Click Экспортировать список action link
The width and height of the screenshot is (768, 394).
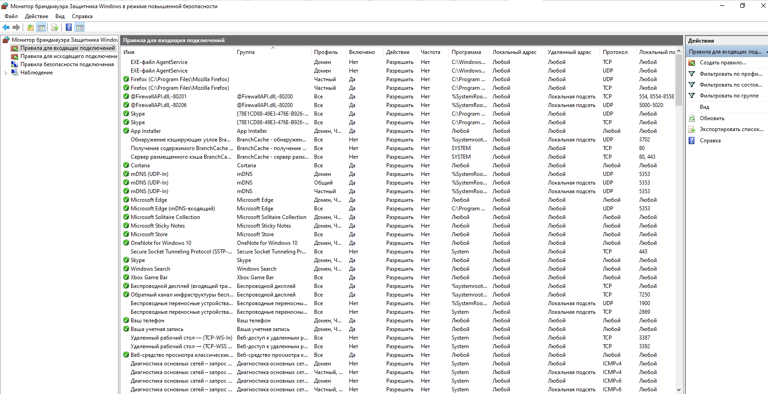(731, 129)
